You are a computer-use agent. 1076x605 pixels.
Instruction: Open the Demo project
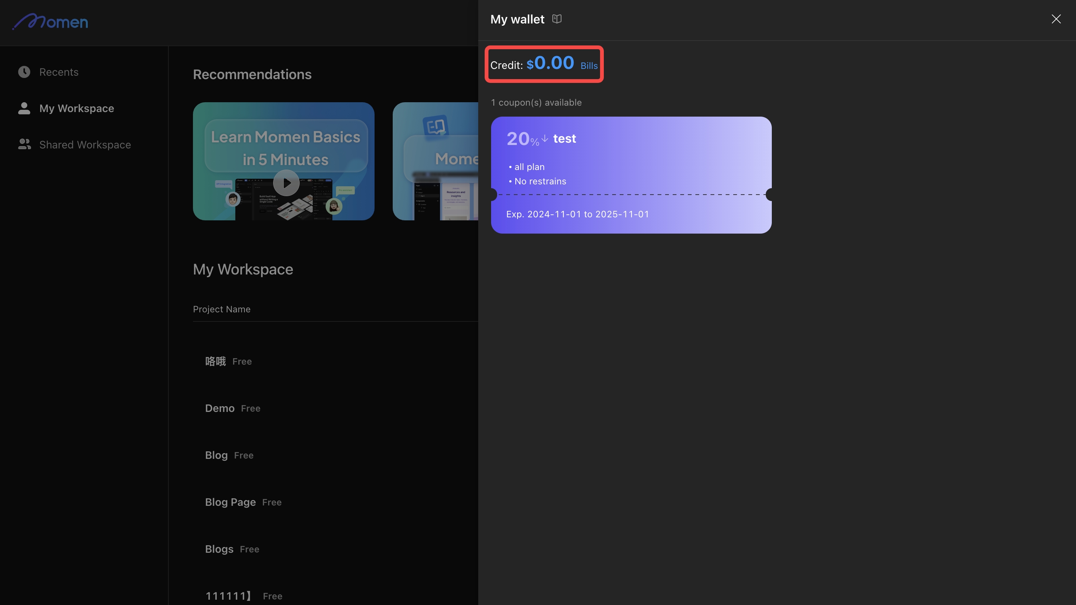click(x=220, y=408)
